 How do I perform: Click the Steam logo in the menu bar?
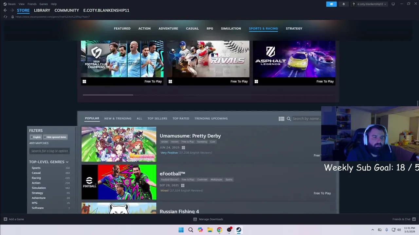5,4
